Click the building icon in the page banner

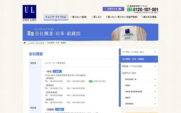tap(31, 33)
